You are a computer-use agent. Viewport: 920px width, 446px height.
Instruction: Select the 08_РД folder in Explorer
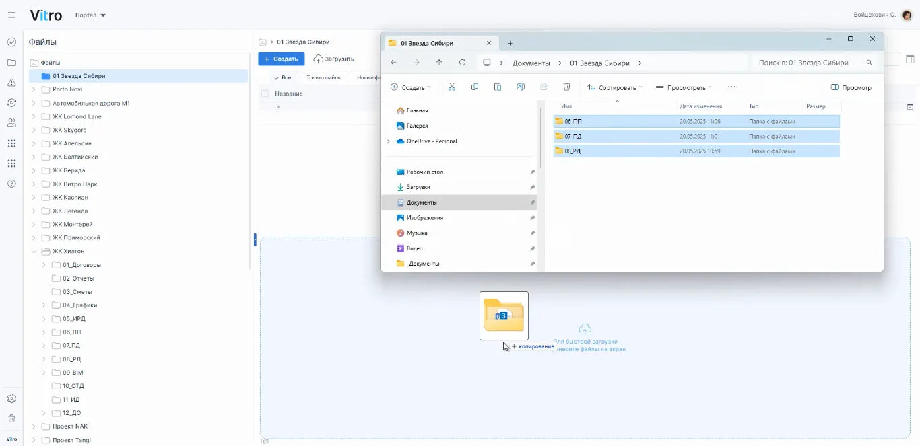click(x=696, y=151)
